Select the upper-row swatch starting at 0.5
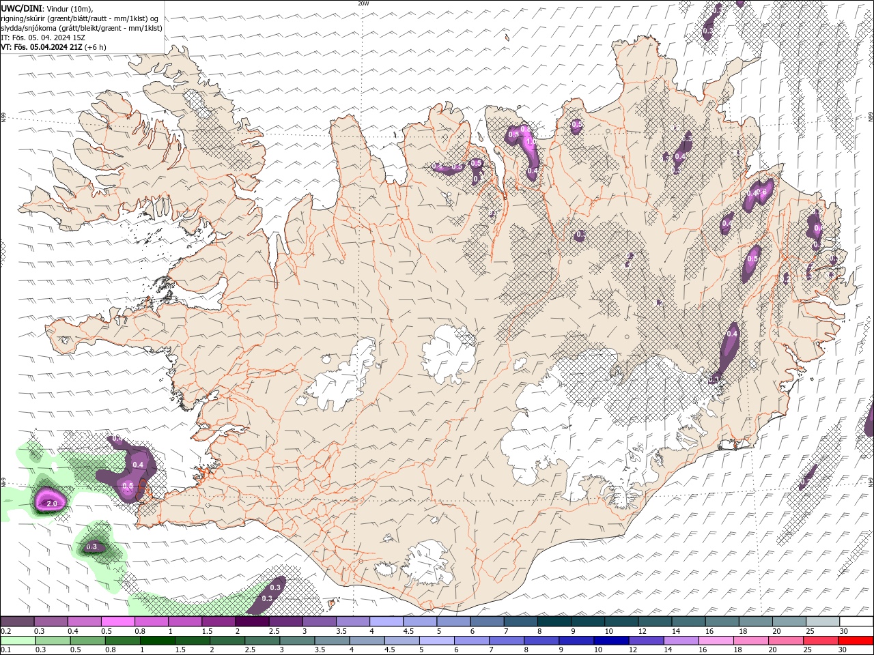 coord(117,622)
